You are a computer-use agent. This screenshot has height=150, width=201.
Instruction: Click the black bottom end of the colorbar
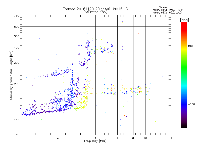coord(184,126)
